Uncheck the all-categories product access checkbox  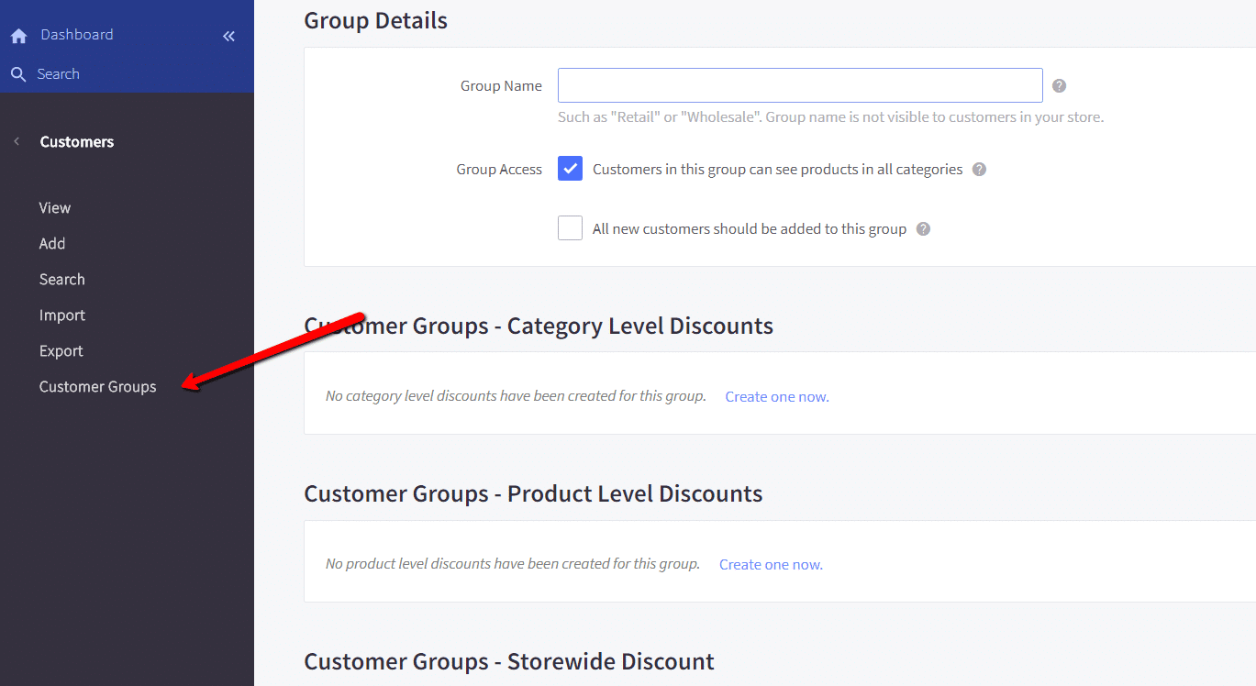[570, 169]
